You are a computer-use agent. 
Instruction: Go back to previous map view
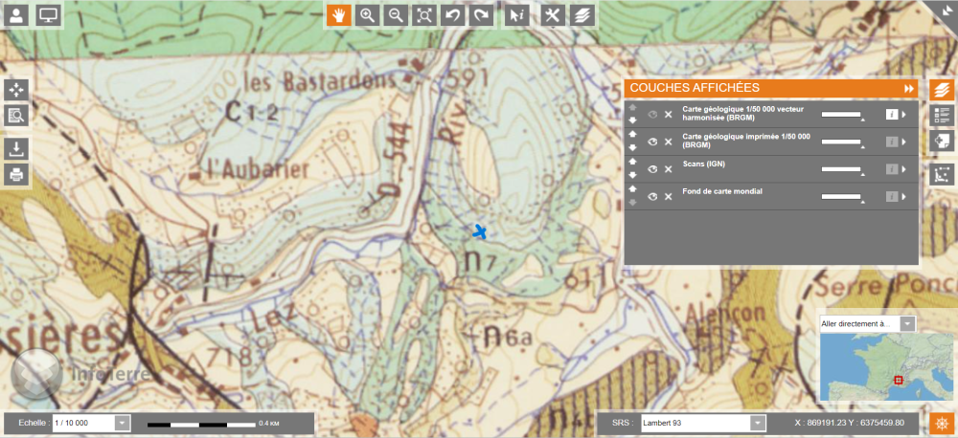[453, 14]
